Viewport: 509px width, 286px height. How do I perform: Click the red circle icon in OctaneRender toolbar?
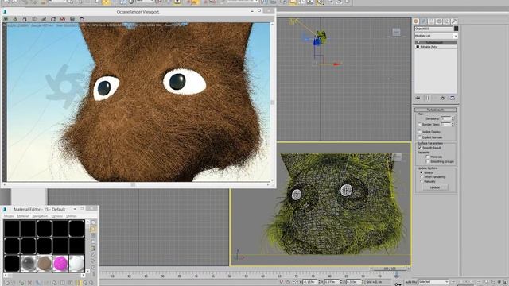click(63, 19)
